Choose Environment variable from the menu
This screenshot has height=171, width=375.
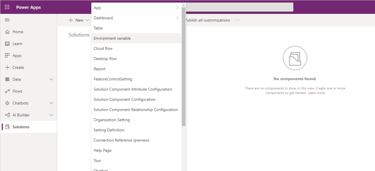pos(112,38)
